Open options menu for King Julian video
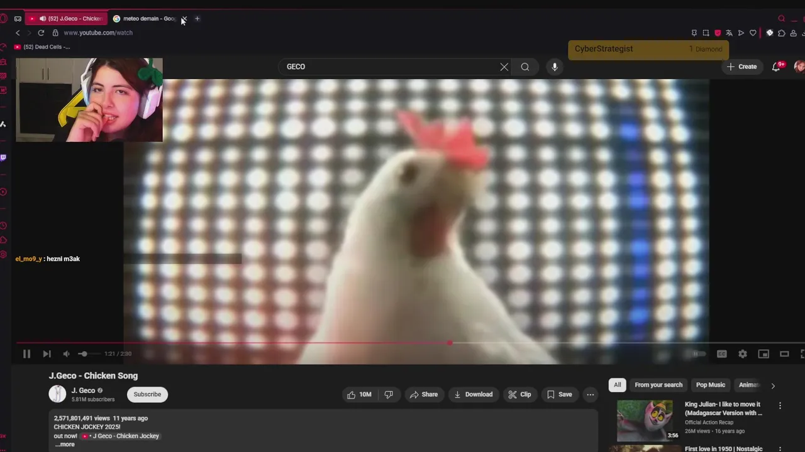The width and height of the screenshot is (805, 452). [780, 406]
